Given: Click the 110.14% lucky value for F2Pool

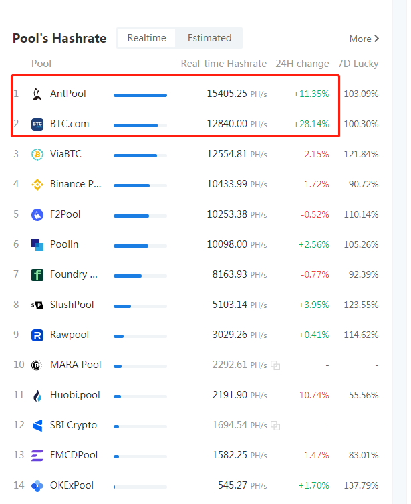Looking at the screenshot, I should [362, 214].
